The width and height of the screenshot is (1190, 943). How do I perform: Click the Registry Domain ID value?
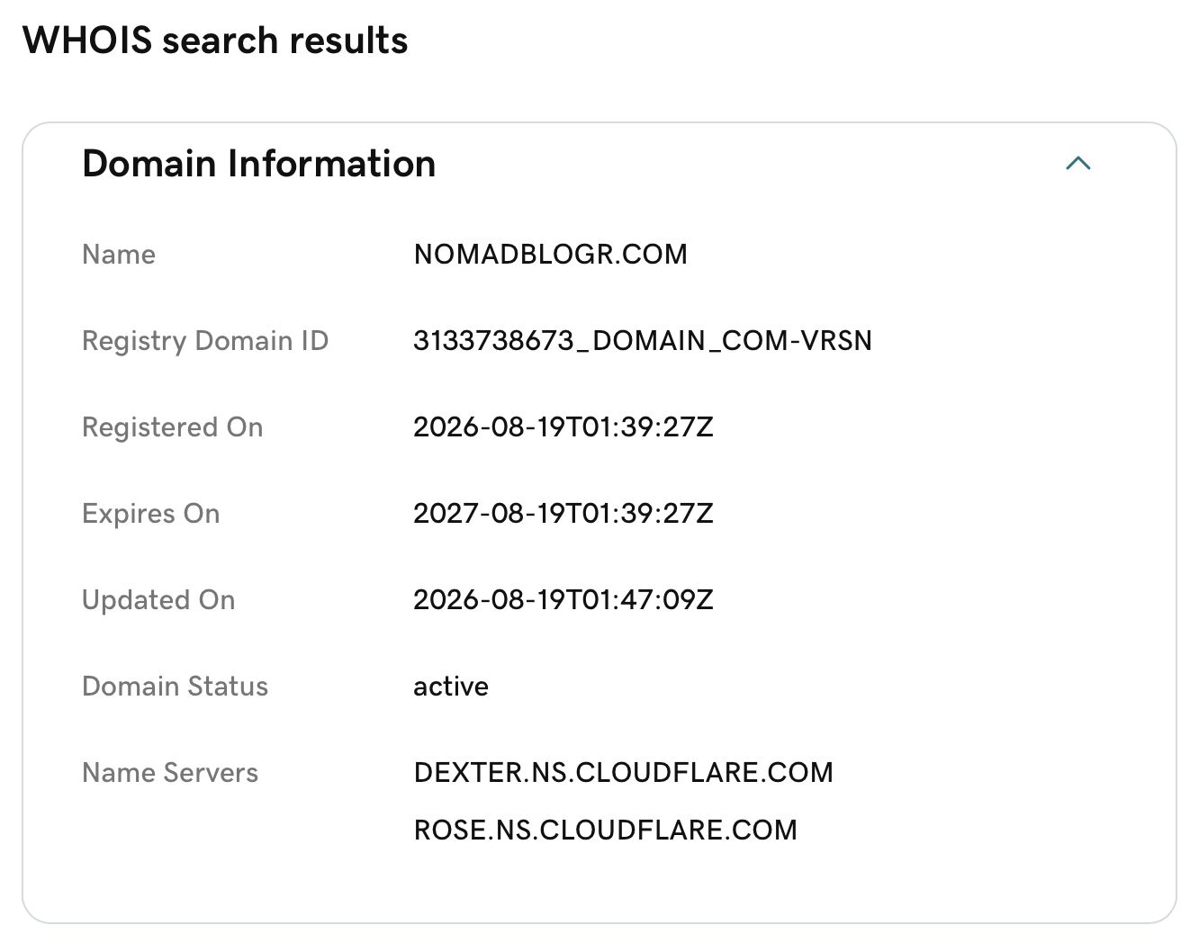(643, 341)
